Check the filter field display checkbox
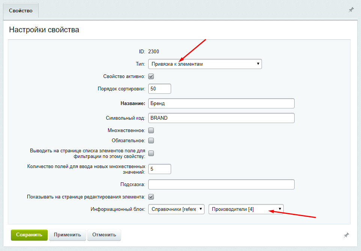The image size is (361, 251). [x=151, y=153]
